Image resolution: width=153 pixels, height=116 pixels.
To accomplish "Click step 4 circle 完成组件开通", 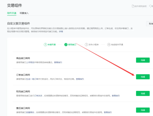I will (109, 45).
